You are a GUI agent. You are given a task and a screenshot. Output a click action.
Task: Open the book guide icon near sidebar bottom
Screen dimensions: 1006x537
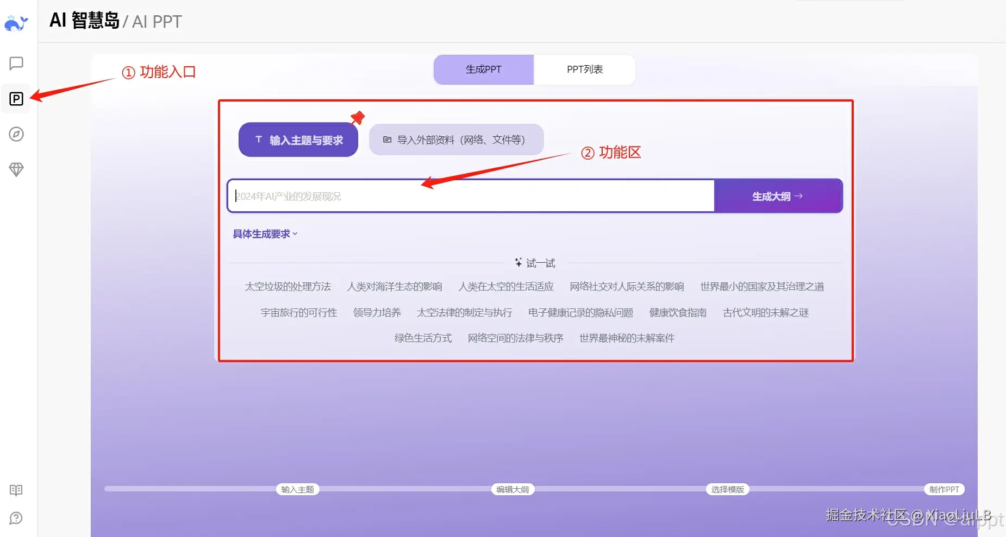pyautogui.click(x=16, y=490)
